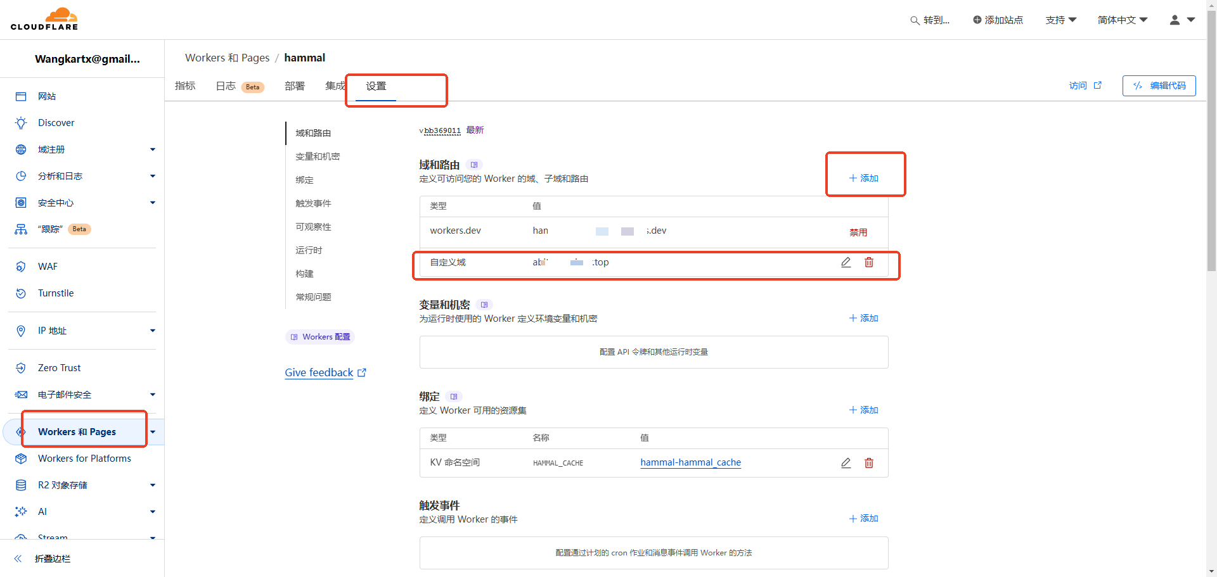Click the 域注册 globe icon
Screen dimensions: 1217x577
21,149
